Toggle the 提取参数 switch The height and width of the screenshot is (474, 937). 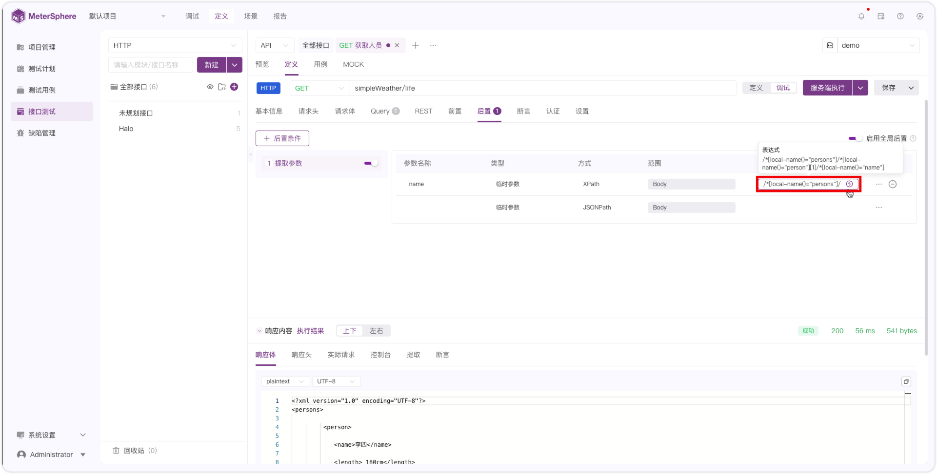(x=371, y=163)
